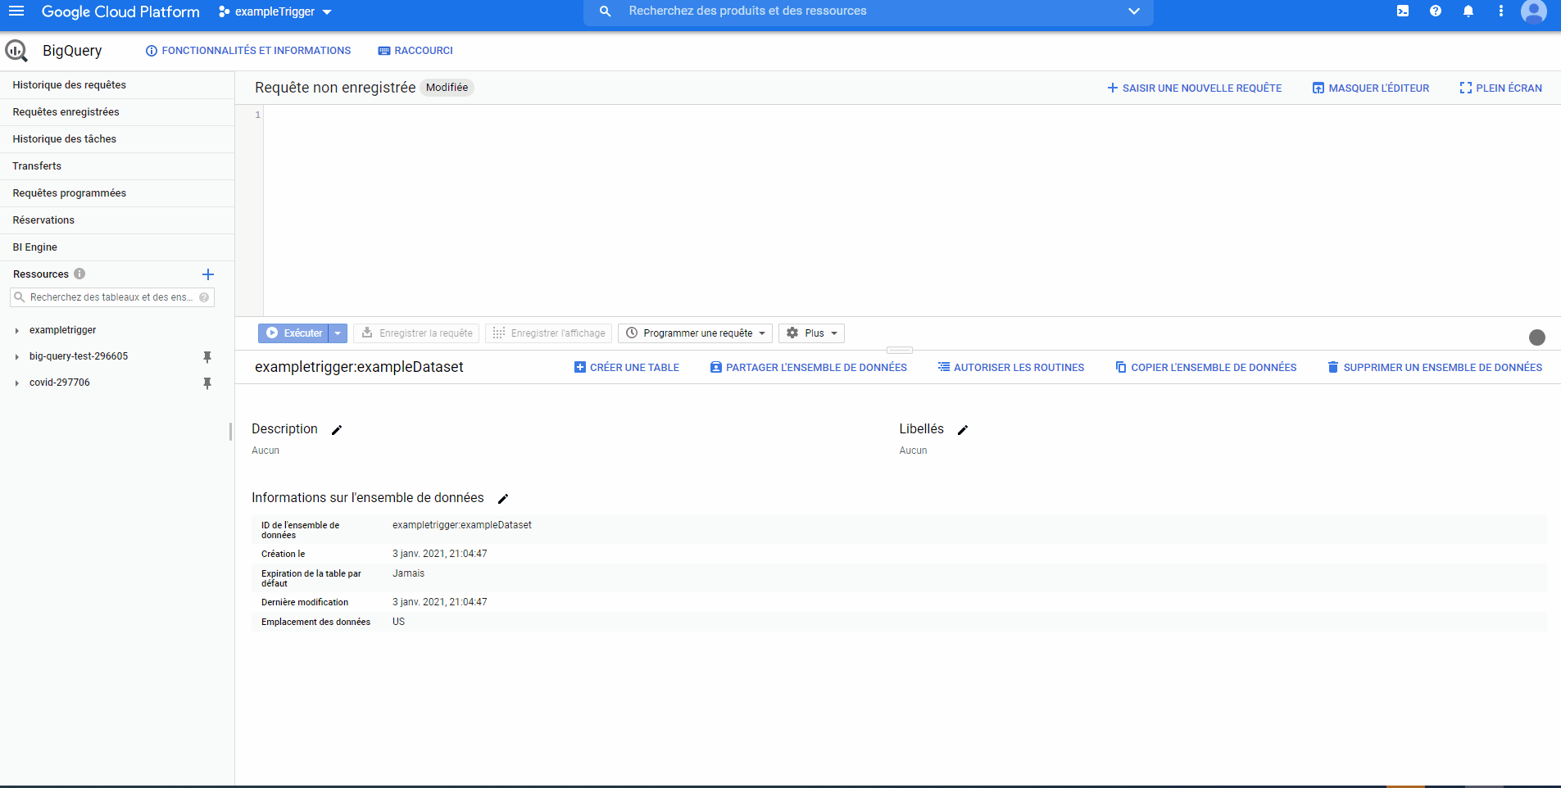Edit the Libellés with pencil icon

pos(963,430)
